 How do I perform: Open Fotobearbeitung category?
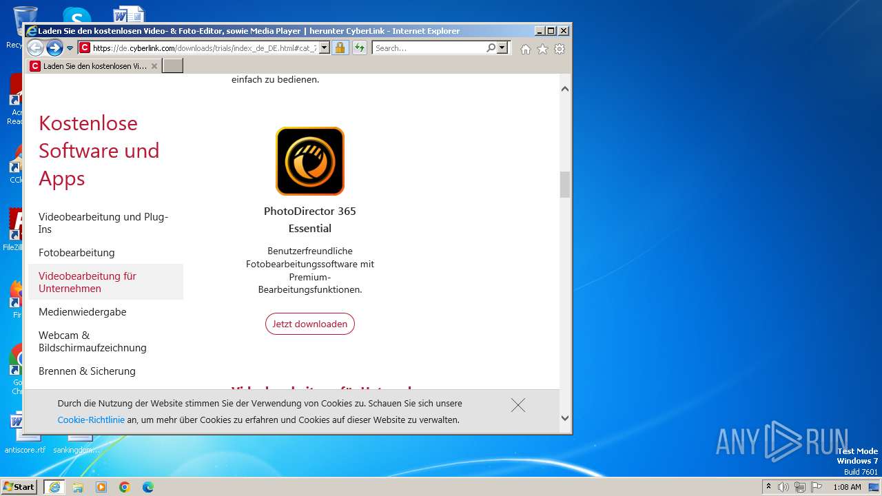pos(76,253)
